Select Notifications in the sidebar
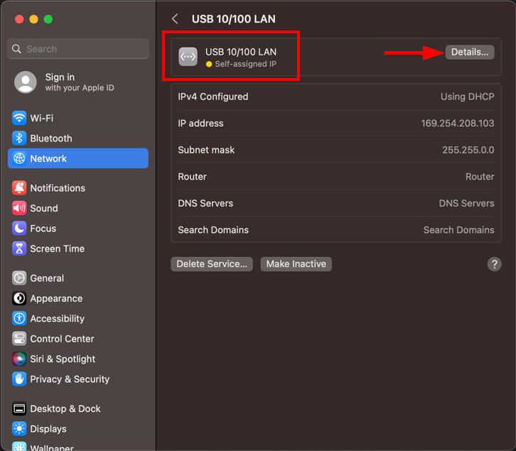The image size is (516, 451). point(78,188)
